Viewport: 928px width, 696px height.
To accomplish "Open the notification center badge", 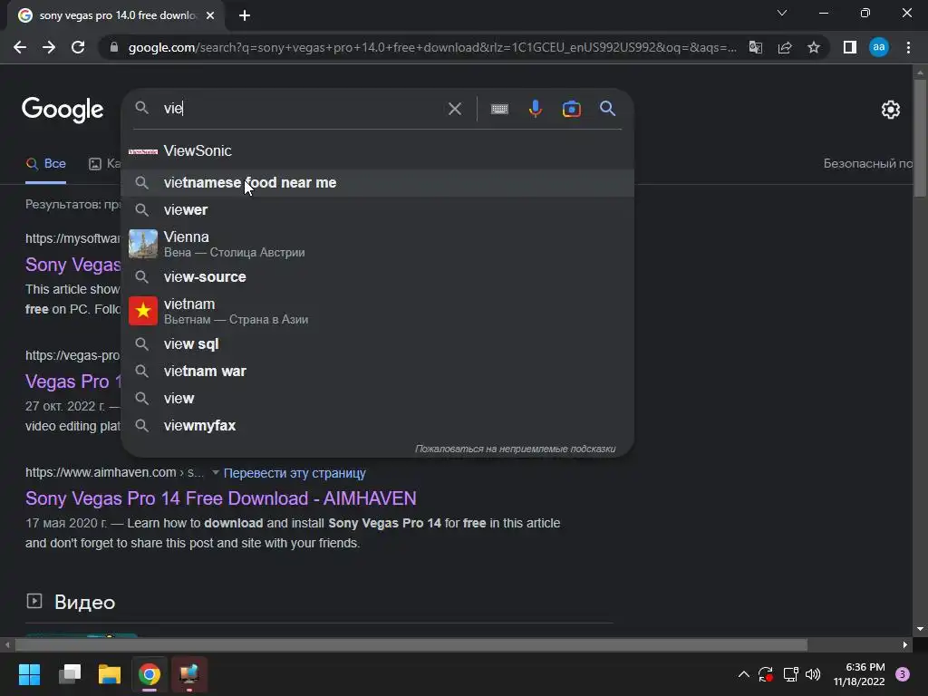I will pyautogui.click(x=903, y=674).
